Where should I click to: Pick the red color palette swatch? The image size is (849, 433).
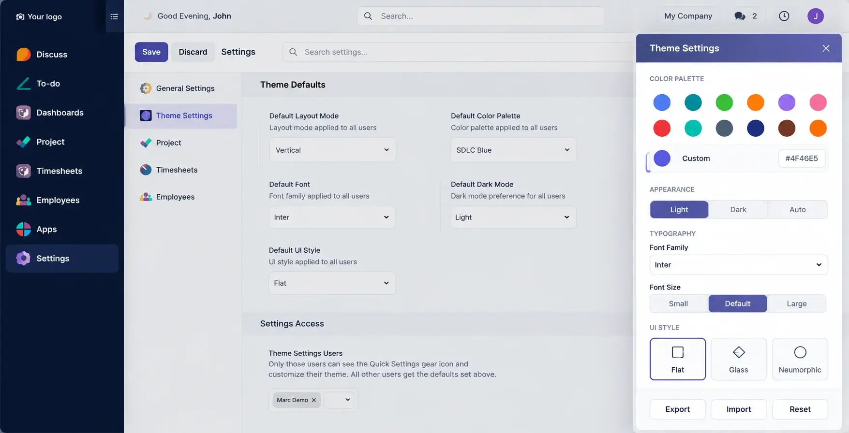click(x=662, y=128)
